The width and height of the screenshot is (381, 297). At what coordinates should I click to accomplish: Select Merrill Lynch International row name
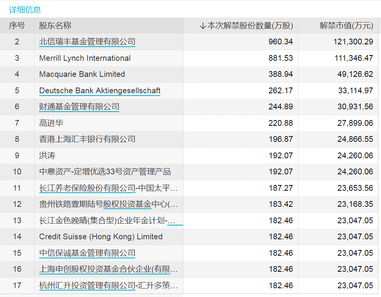tap(85, 58)
